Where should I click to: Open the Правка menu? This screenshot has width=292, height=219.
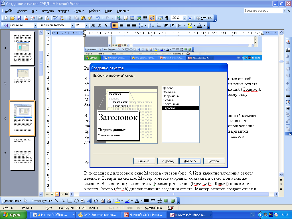pyautogui.click(x=22, y=11)
